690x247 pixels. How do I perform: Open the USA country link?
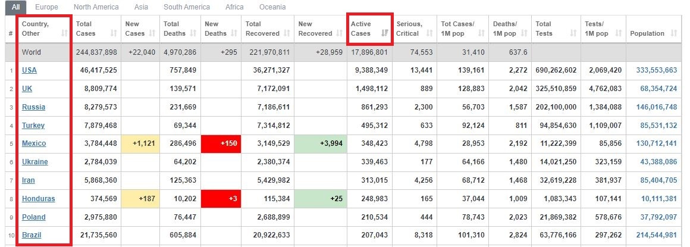tap(30, 70)
